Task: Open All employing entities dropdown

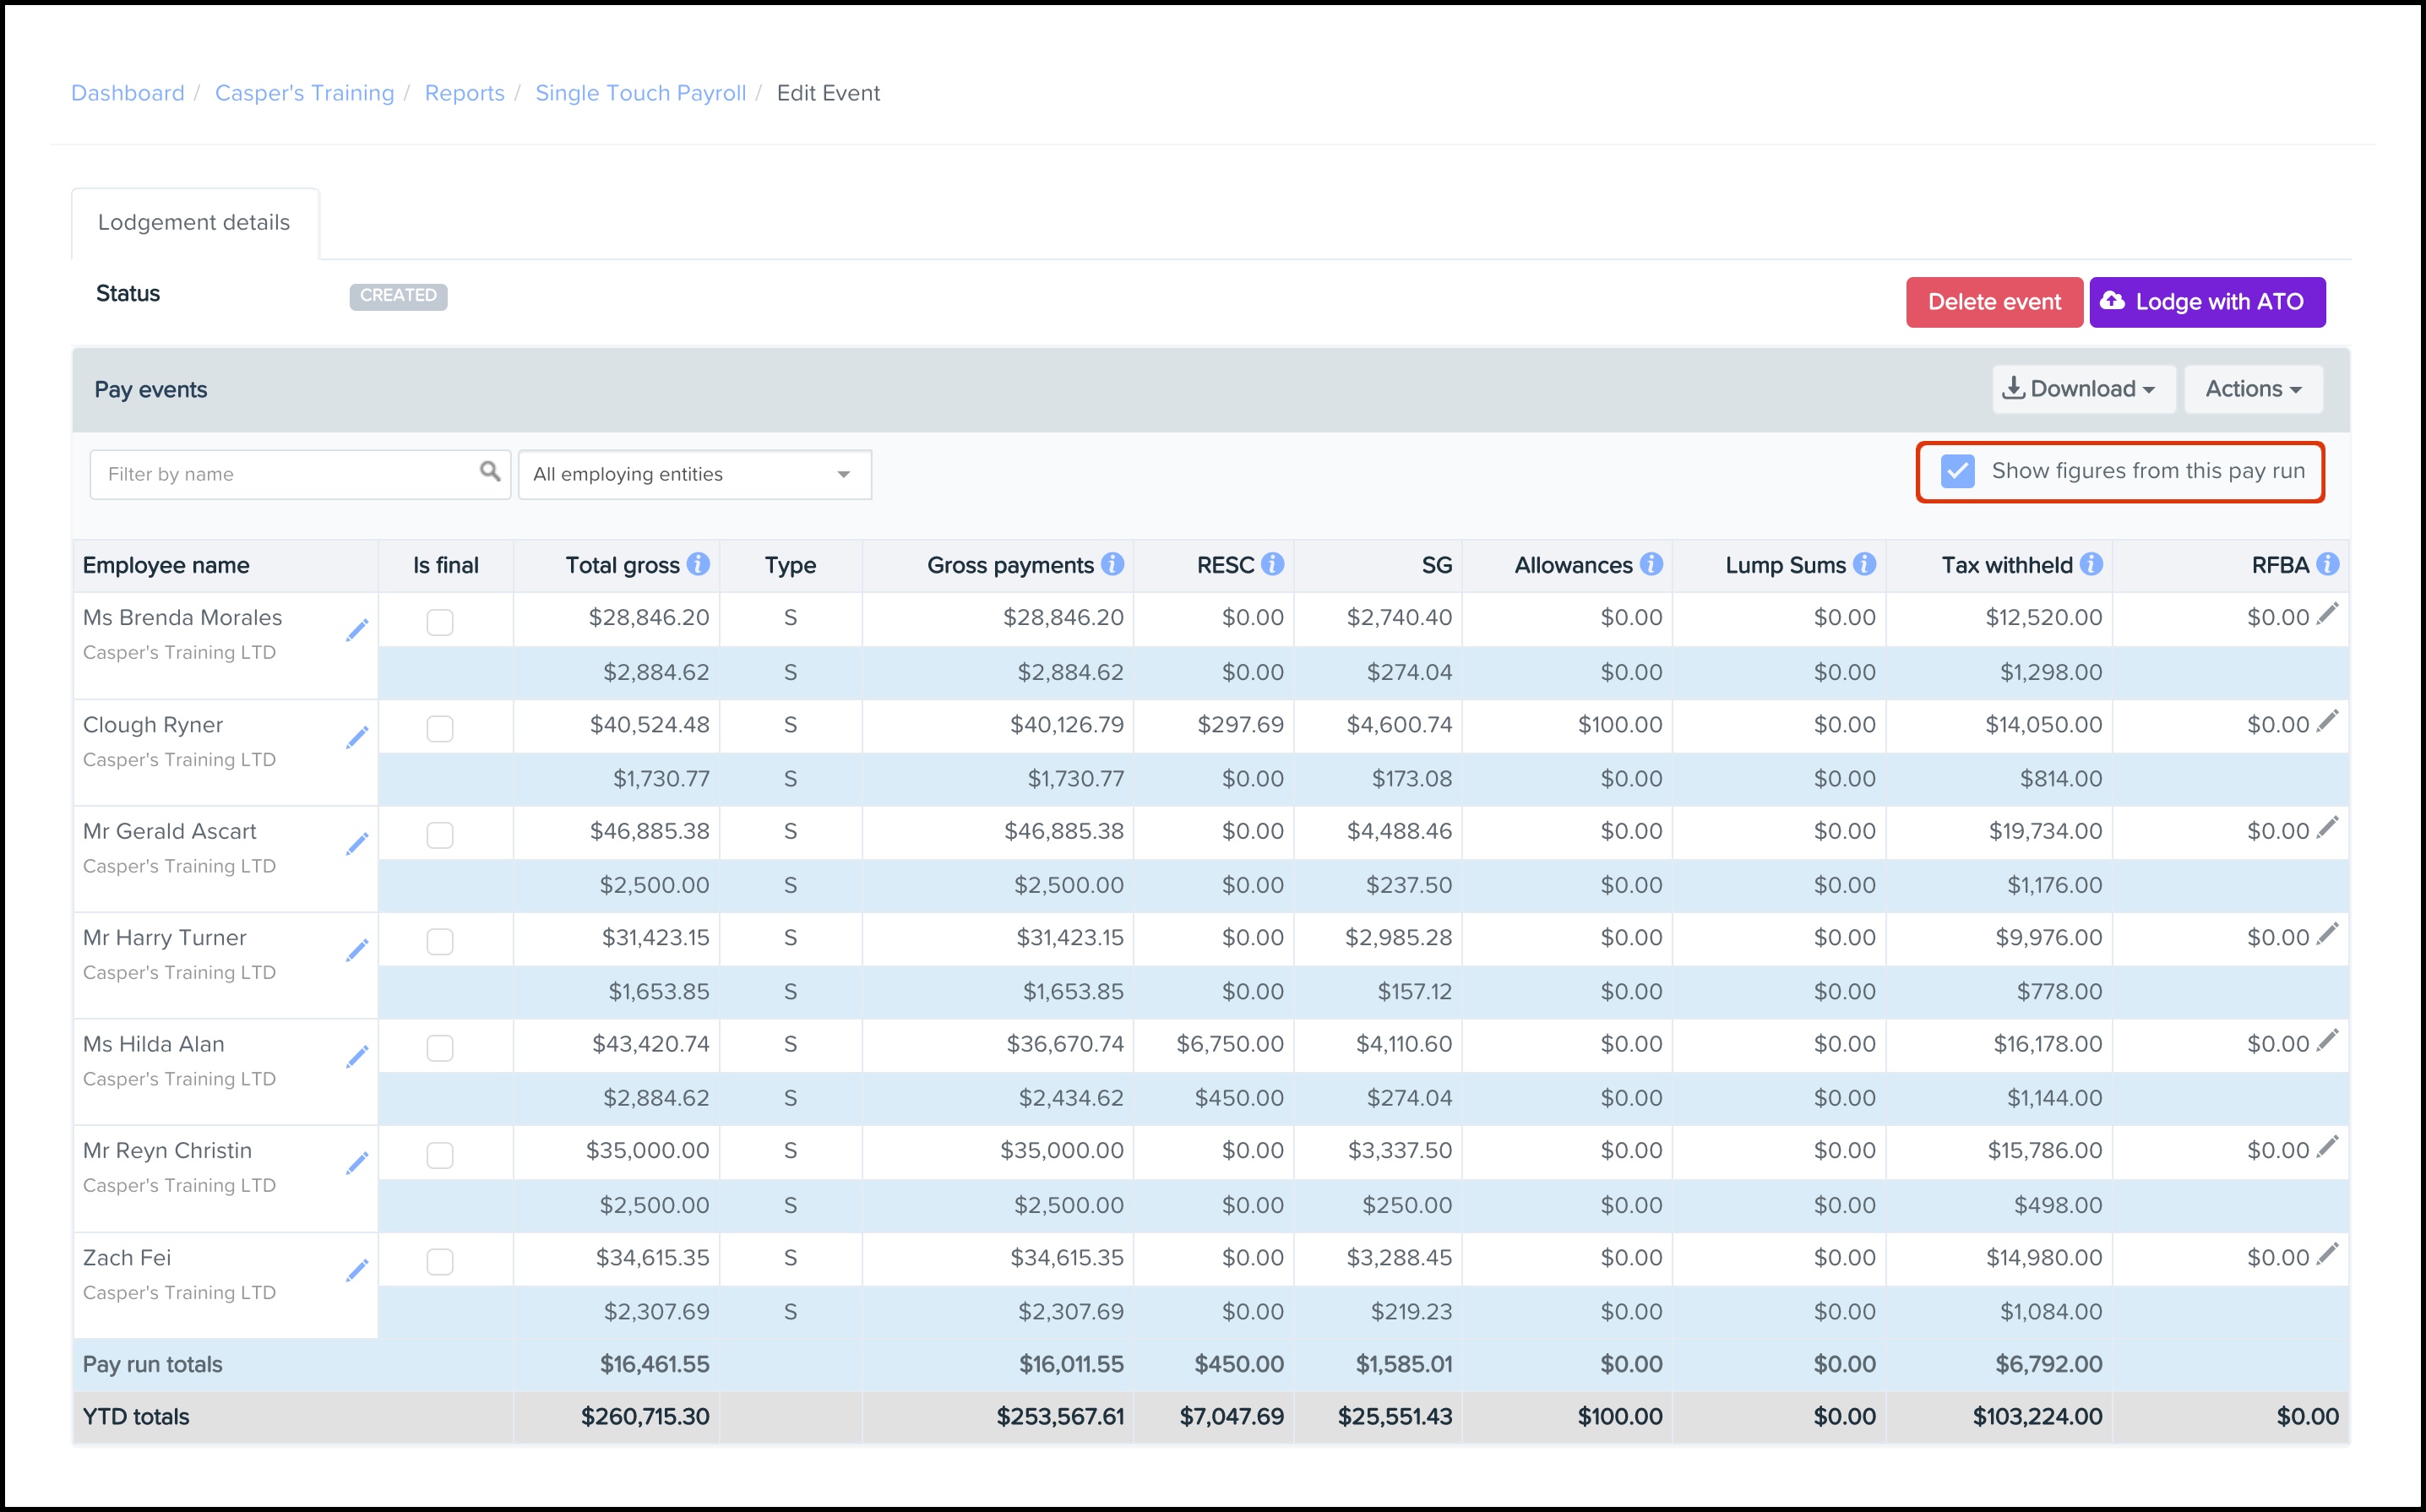Action: point(694,474)
